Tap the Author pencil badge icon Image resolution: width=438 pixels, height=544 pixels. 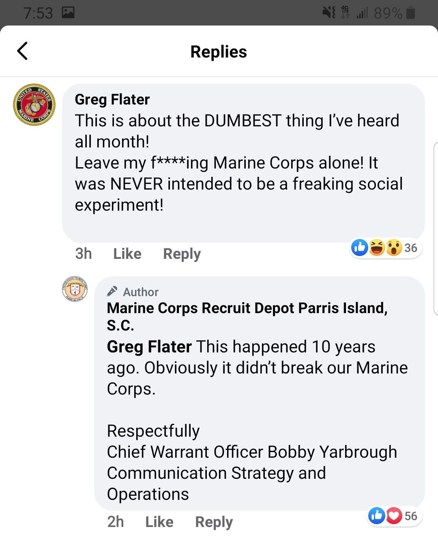112,291
